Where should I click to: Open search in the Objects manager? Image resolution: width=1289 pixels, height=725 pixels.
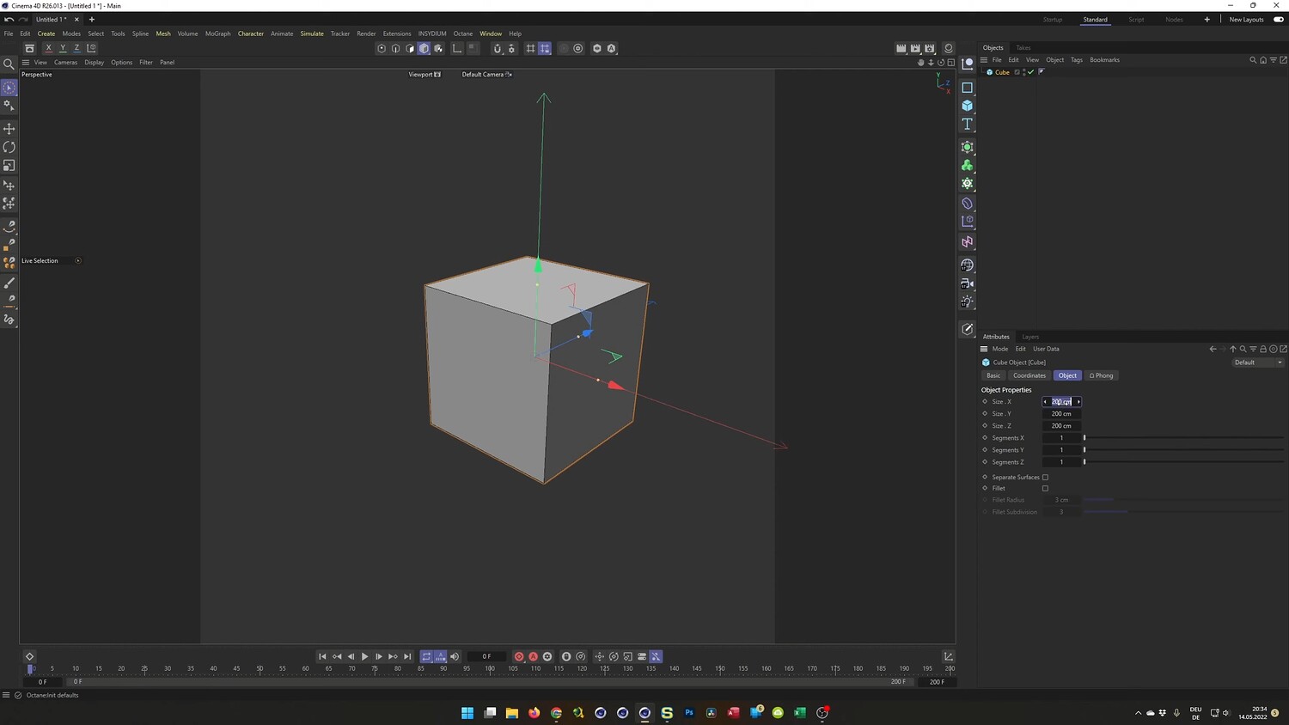[x=1253, y=60]
